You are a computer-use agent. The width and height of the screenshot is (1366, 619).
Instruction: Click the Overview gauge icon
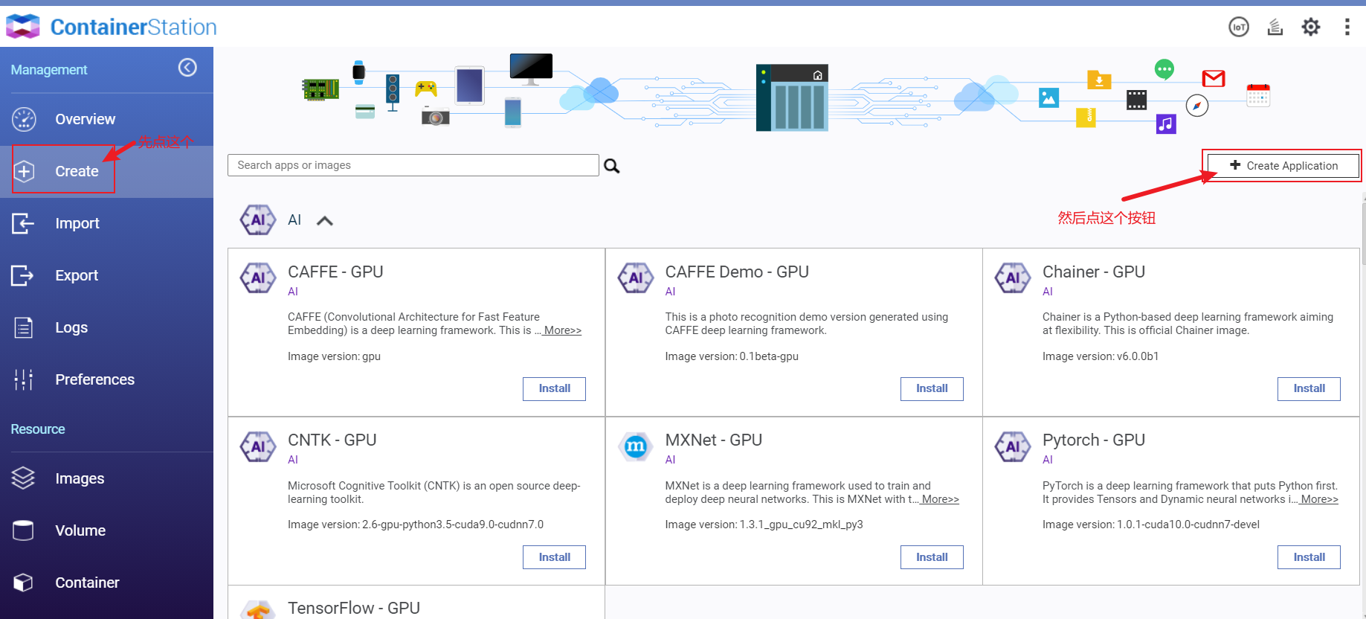point(24,119)
